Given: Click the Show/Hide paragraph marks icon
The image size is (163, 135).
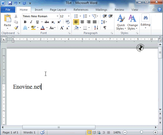Looking at the screenshot, I should (x=105, y=28).
